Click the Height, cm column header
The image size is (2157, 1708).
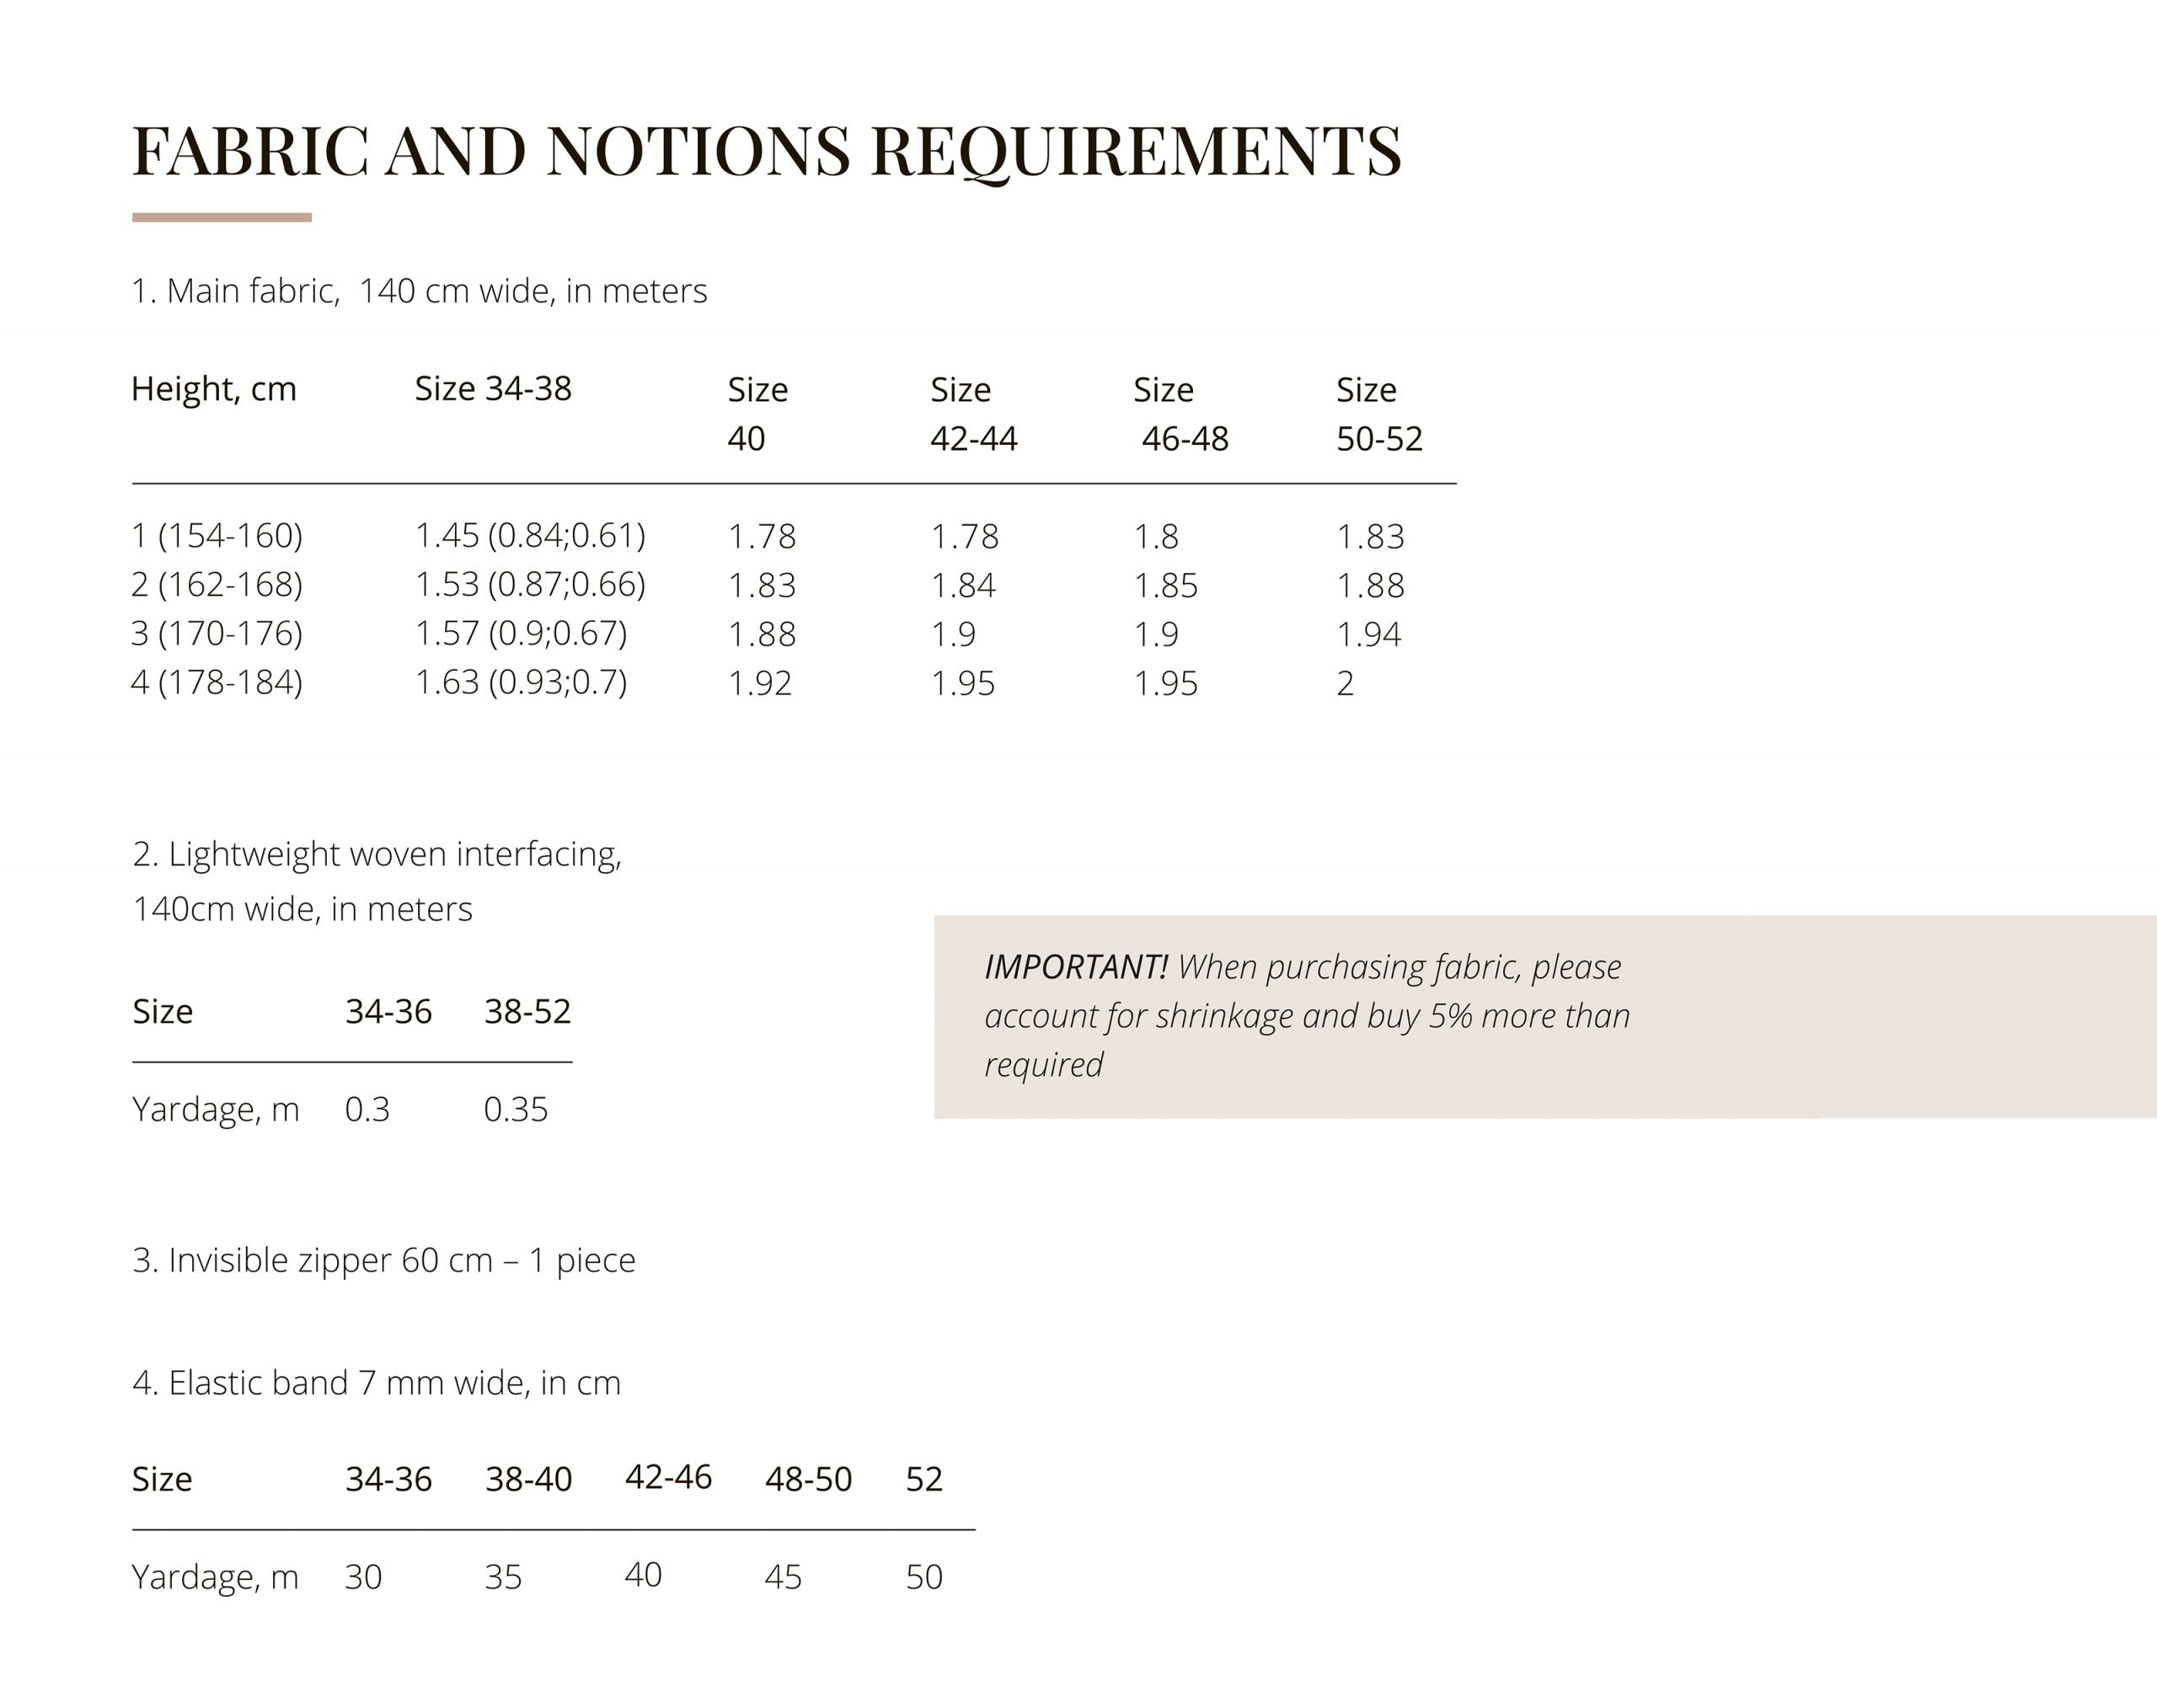point(214,388)
